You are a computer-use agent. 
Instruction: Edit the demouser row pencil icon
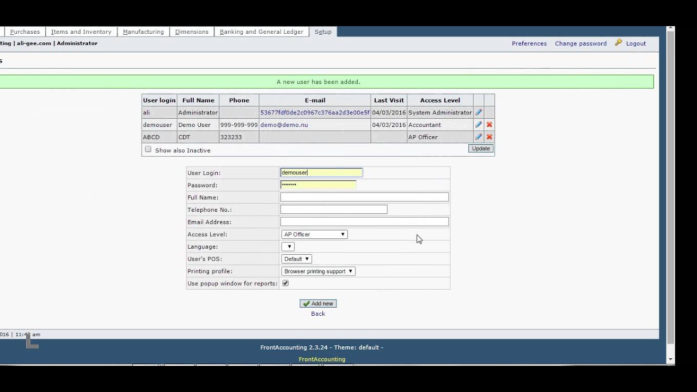click(x=479, y=125)
